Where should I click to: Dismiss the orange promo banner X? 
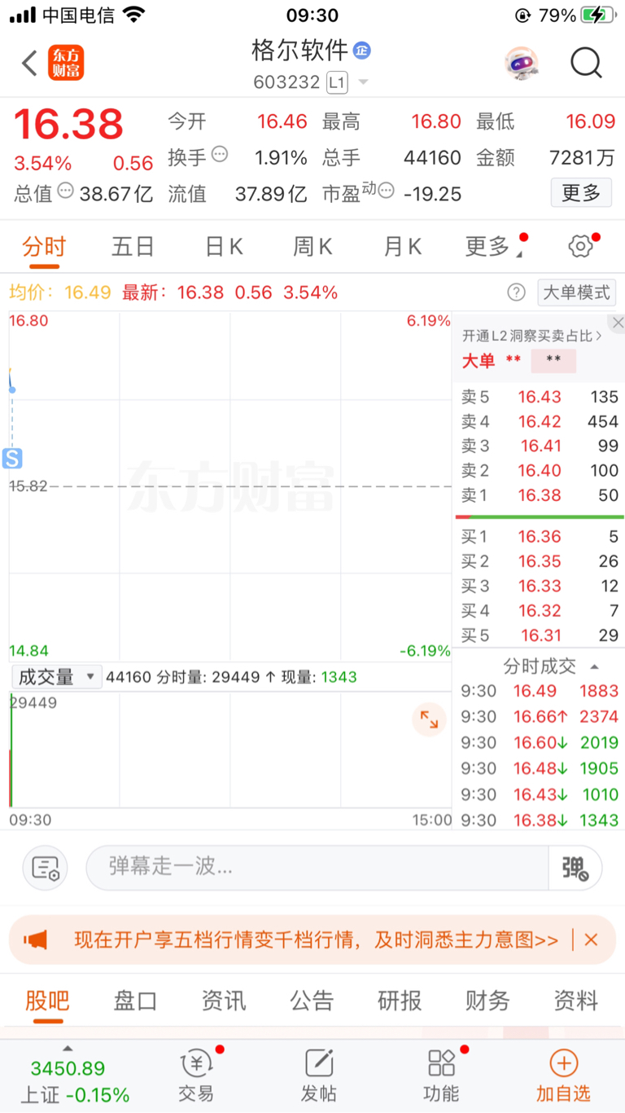[x=591, y=940]
